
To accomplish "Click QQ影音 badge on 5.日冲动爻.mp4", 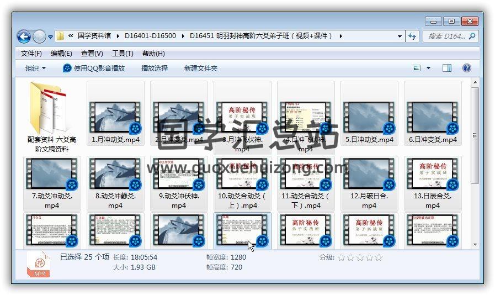I will 389,128.
